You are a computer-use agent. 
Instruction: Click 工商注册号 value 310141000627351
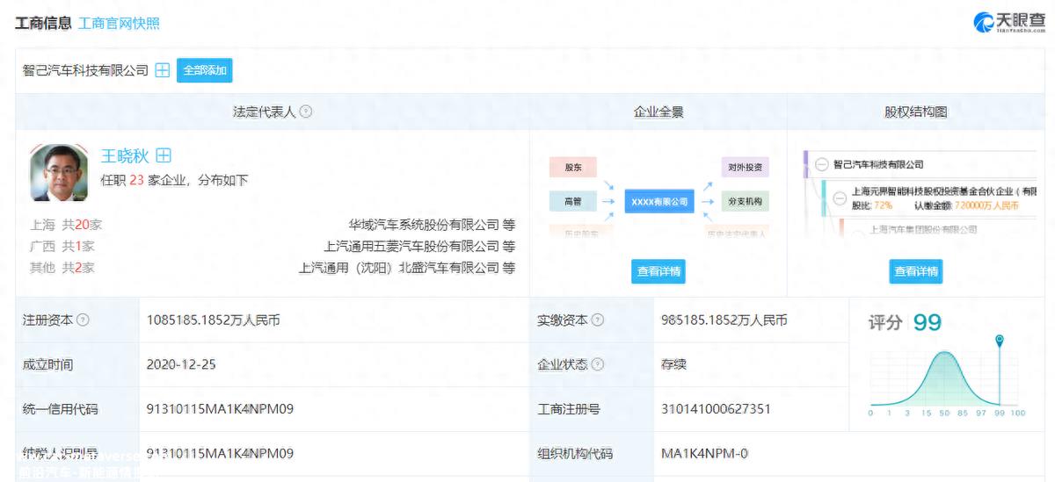[716, 409]
